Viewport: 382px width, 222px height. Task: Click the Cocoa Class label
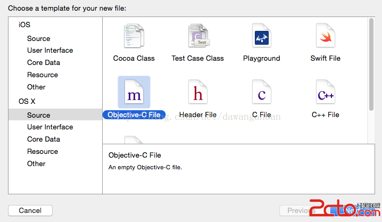(x=134, y=58)
